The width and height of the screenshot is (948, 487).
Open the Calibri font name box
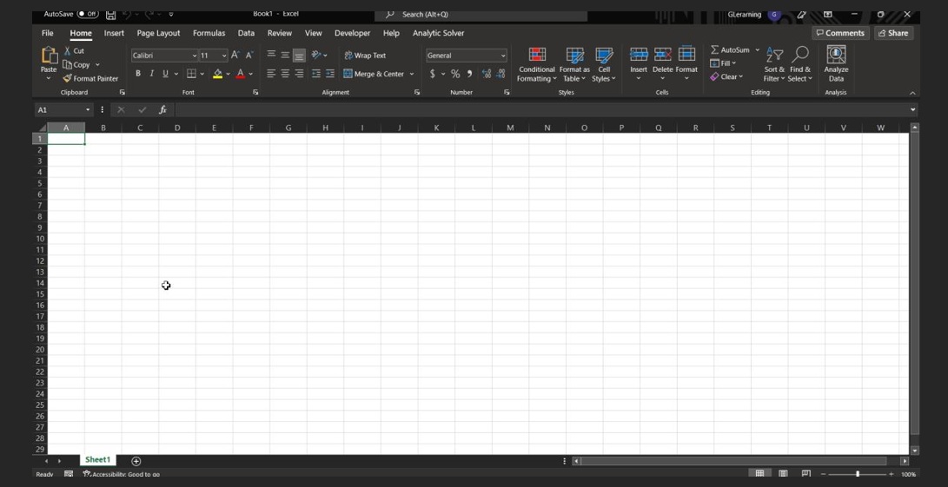[x=164, y=56]
